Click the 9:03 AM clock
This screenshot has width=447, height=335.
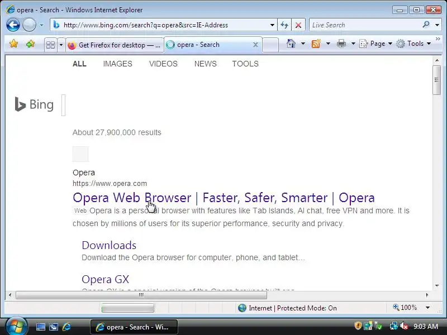pos(426,326)
